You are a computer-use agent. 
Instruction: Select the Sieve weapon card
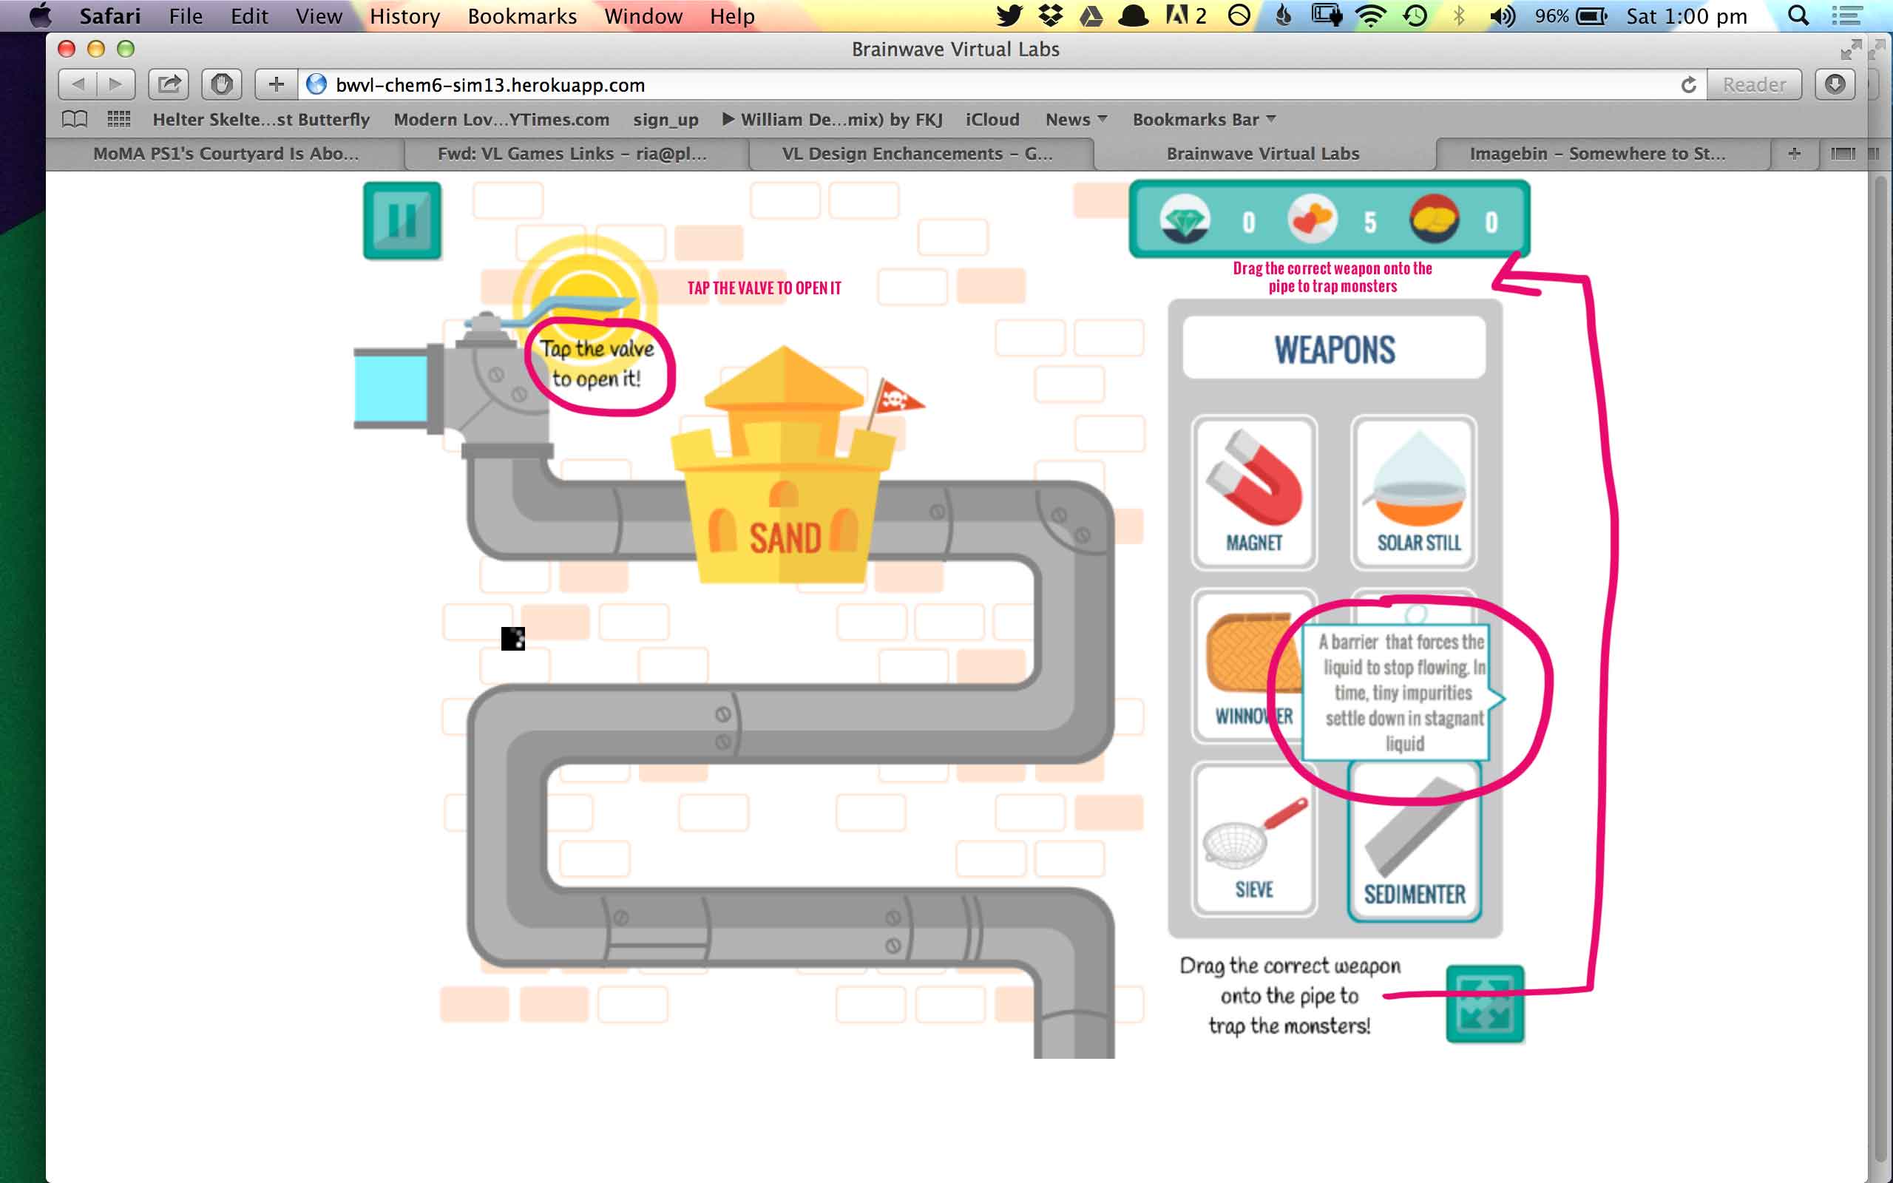pos(1254,839)
